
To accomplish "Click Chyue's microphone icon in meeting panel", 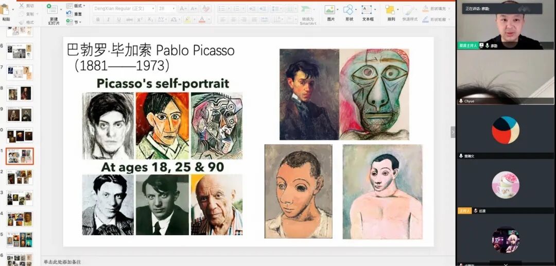I will (x=461, y=101).
